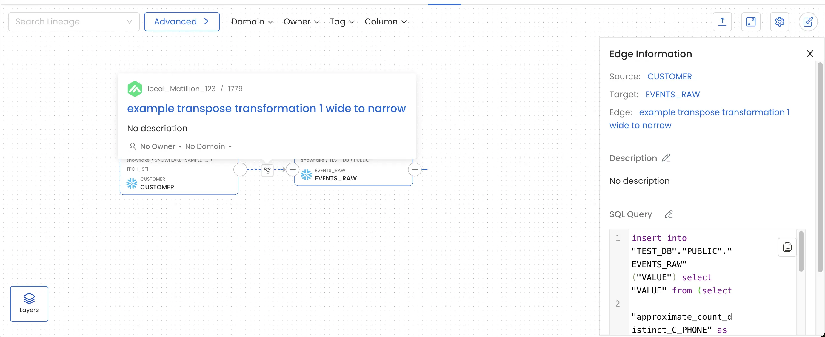This screenshot has height=337, width=825.
Task: Click the settings gear icon
Action: click(x=780, y=21)
